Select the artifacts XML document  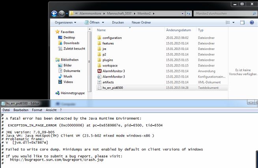pos(108,82)
